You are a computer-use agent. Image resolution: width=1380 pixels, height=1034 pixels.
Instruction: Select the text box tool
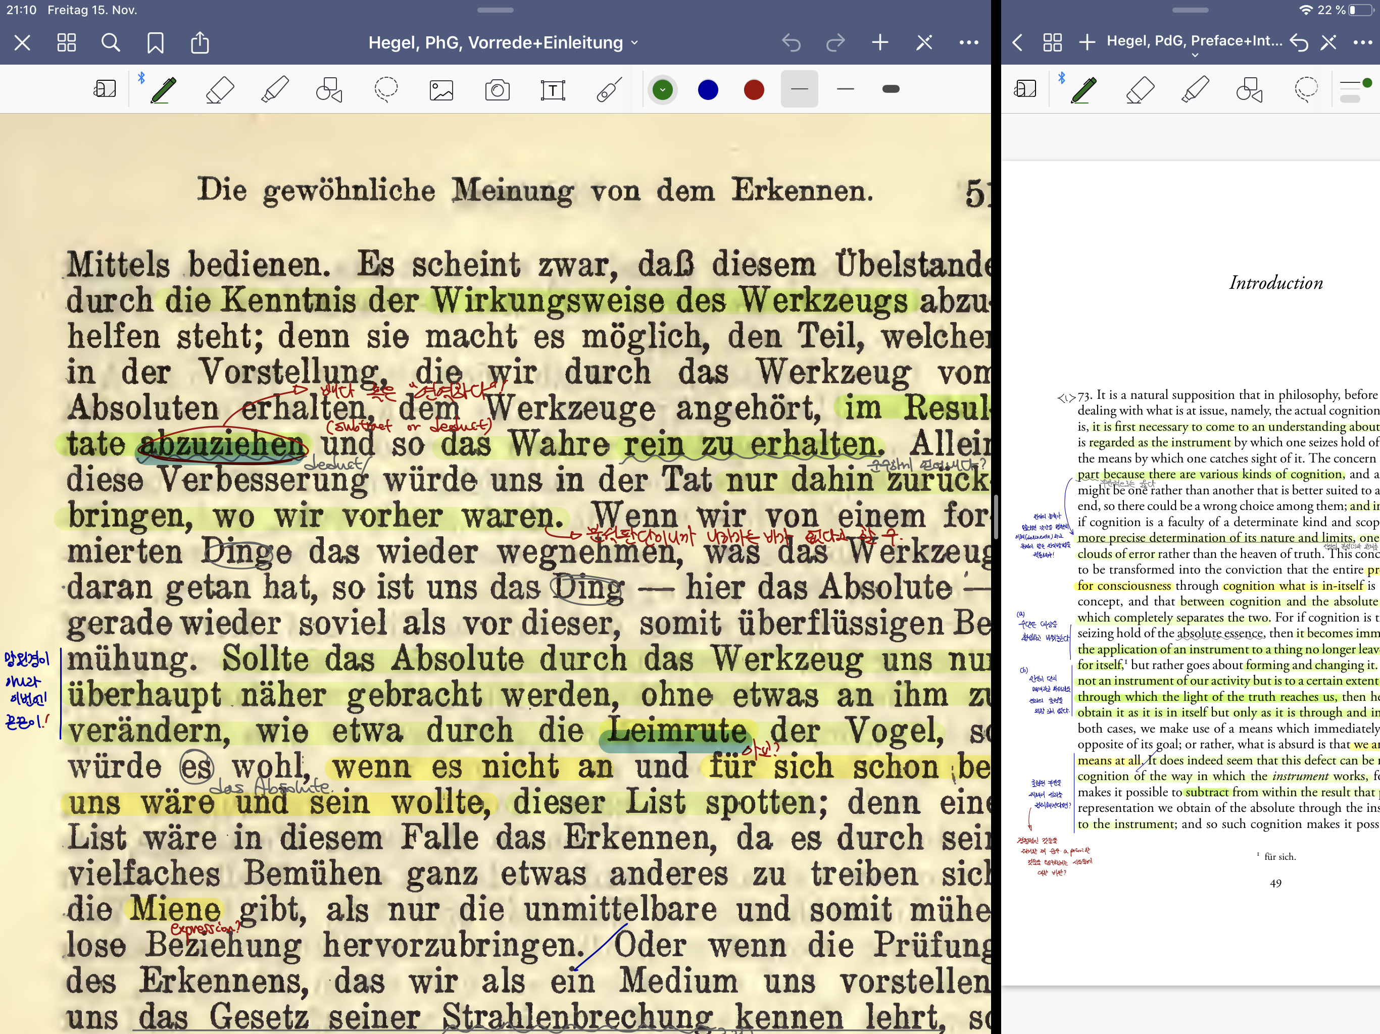(553, 90)
